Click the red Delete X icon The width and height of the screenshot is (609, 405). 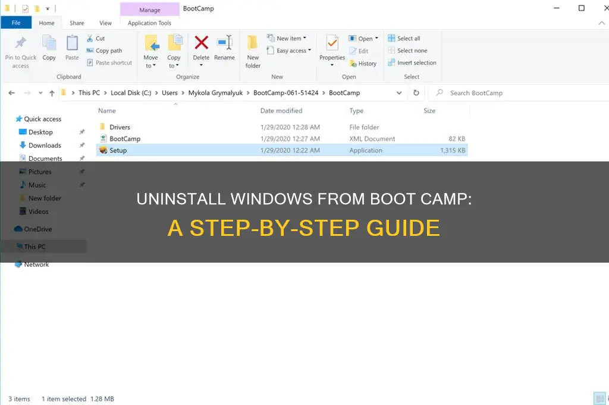click(x=201, y=42)
